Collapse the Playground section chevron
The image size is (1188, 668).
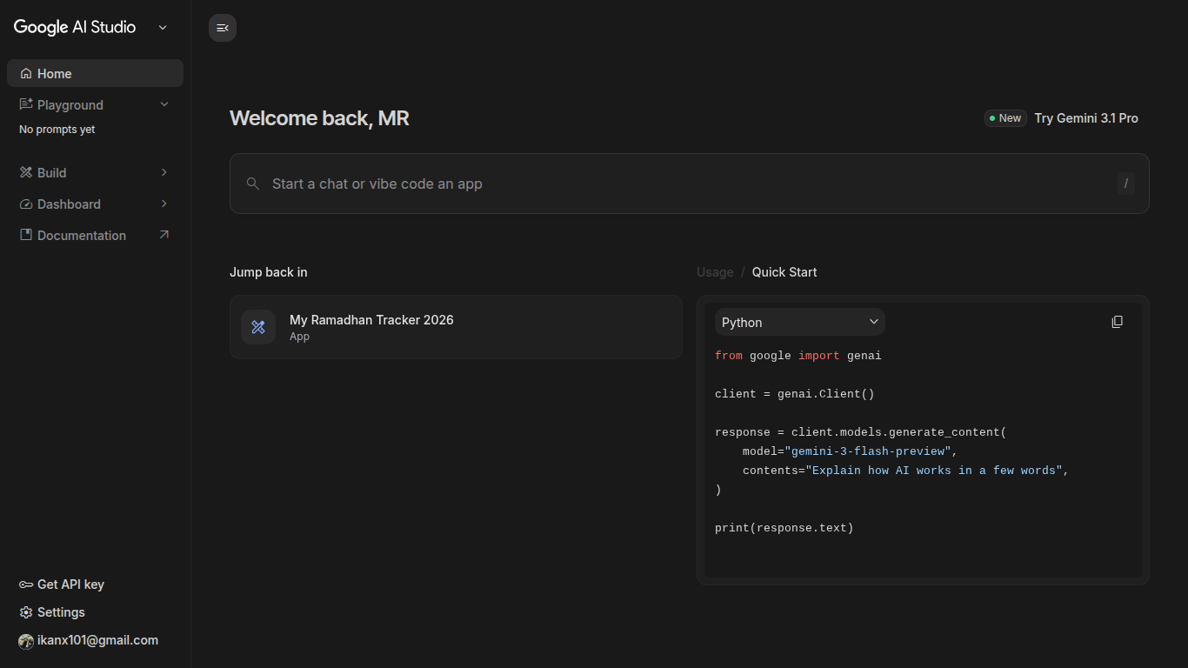[x=164, y=104]
